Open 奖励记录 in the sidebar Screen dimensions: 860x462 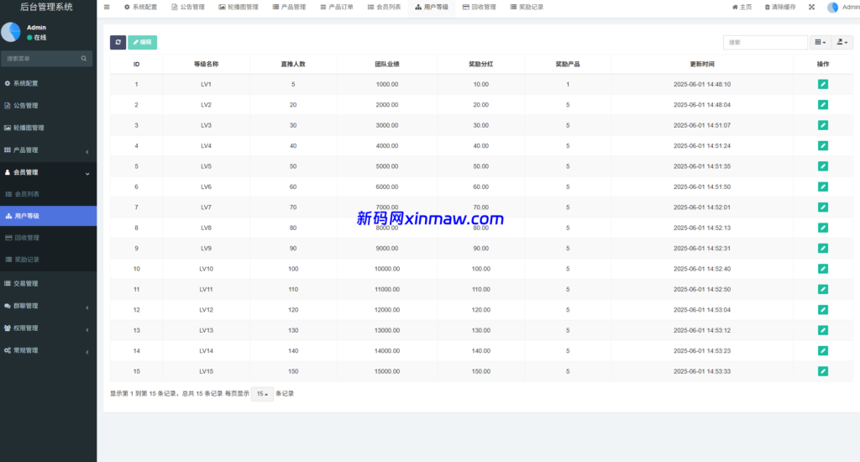48,260
